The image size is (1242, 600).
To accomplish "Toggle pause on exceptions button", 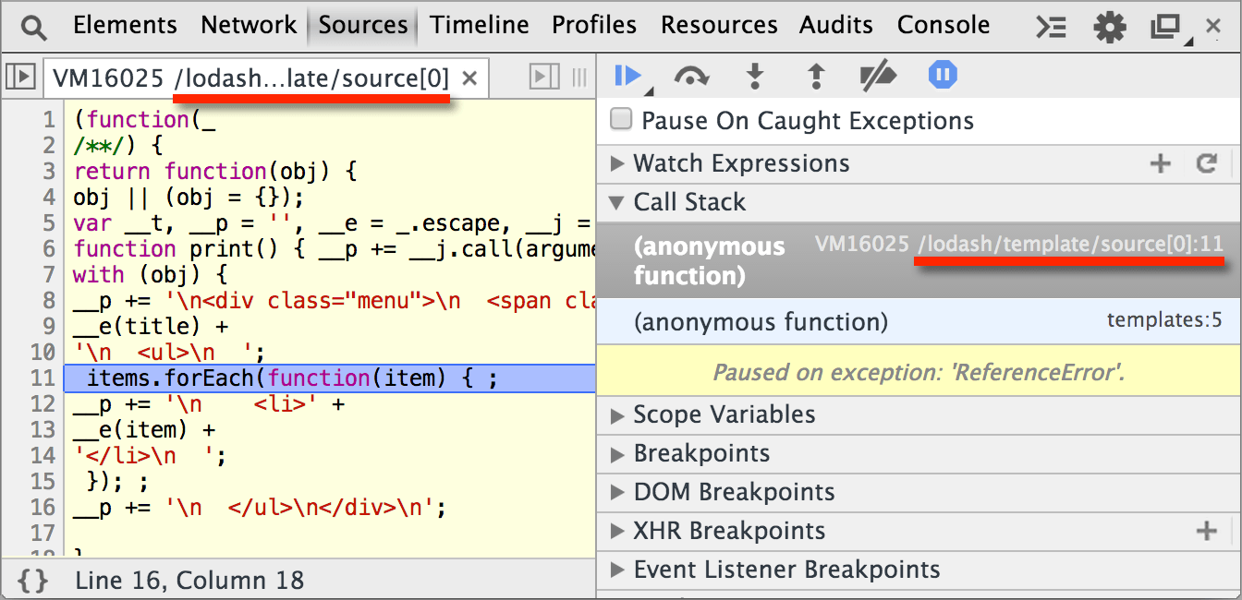I will pos(942,75).
